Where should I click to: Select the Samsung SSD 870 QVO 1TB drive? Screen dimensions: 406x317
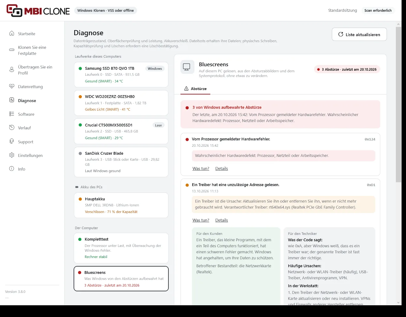121,75
